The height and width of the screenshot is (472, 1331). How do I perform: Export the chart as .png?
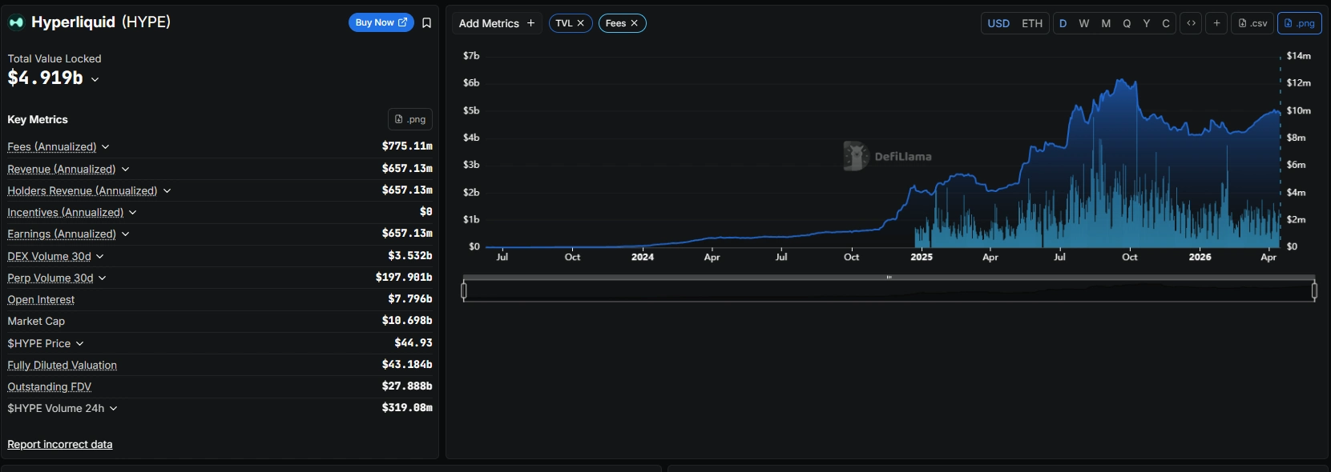point(1299,23)
